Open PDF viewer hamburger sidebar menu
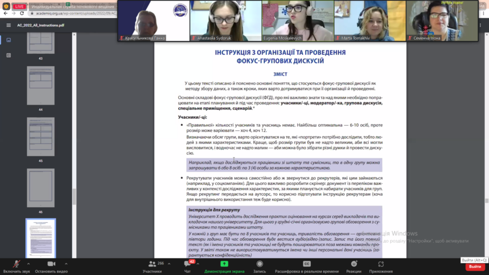 coord(9,25)
